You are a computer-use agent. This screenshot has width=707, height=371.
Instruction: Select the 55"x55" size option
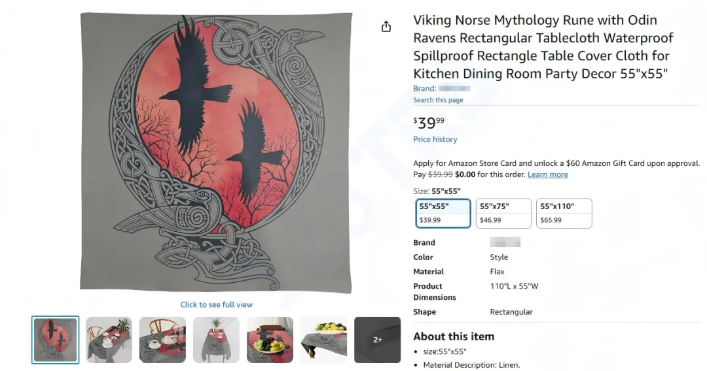(x=443, y=213)
